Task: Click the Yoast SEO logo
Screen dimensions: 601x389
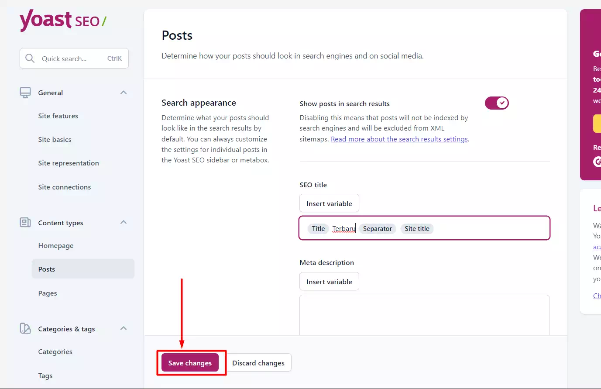Action: [x=63, y=21]
